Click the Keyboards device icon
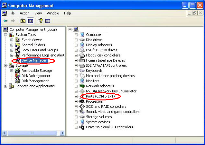Viewport: 205px width, 145px height. click(82, 71)
